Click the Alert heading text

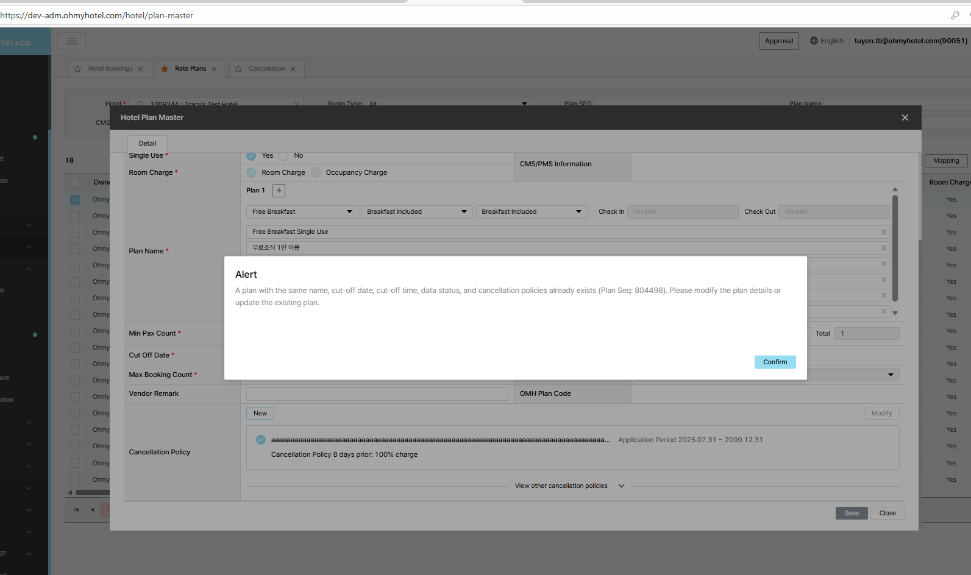[246, 275]
